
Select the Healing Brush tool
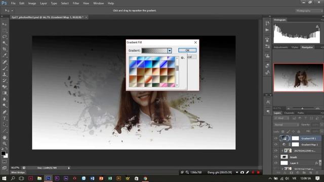tap(5, 62)
